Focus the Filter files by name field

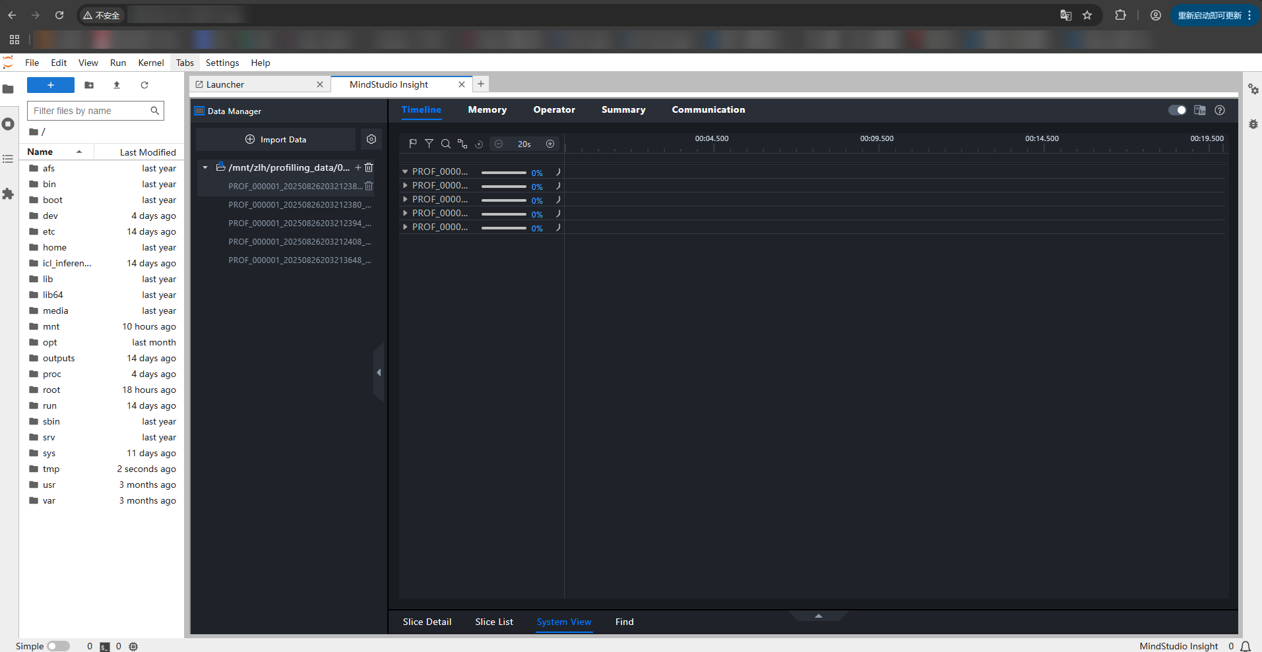[x=96, y=111]
